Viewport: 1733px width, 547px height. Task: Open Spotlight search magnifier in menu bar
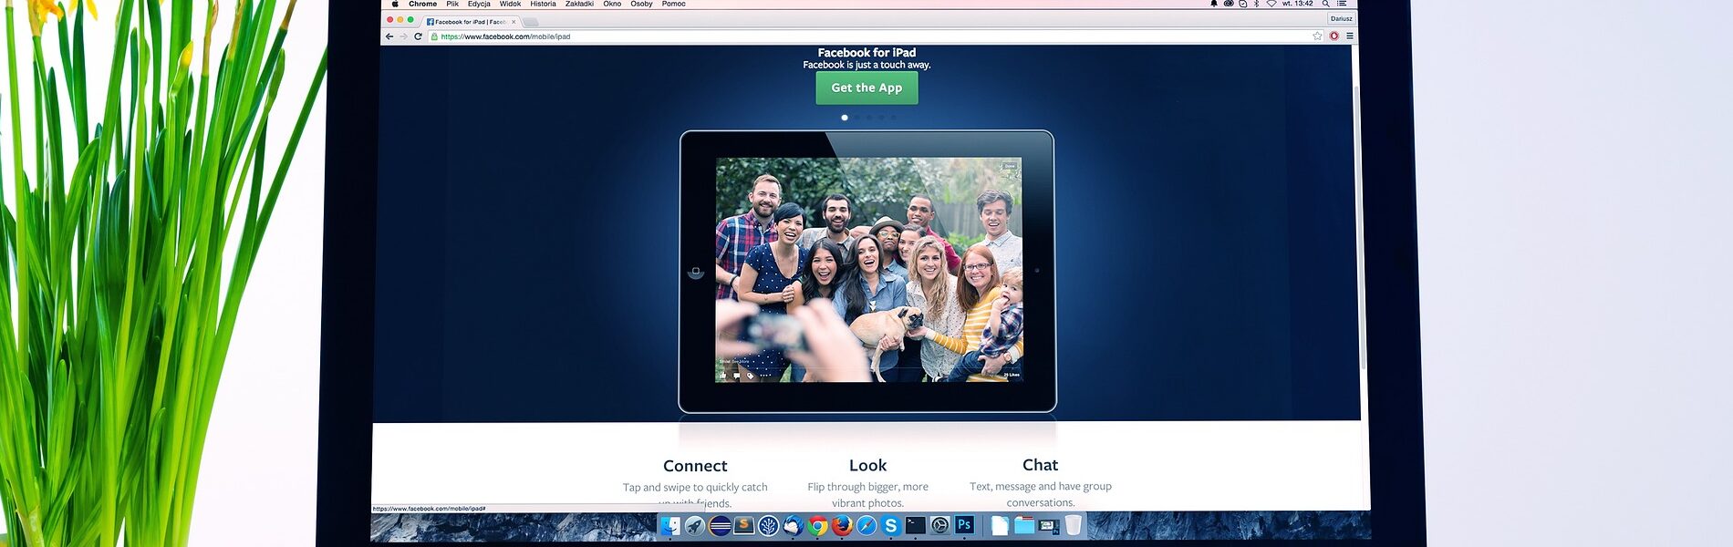click(1326, 4)
